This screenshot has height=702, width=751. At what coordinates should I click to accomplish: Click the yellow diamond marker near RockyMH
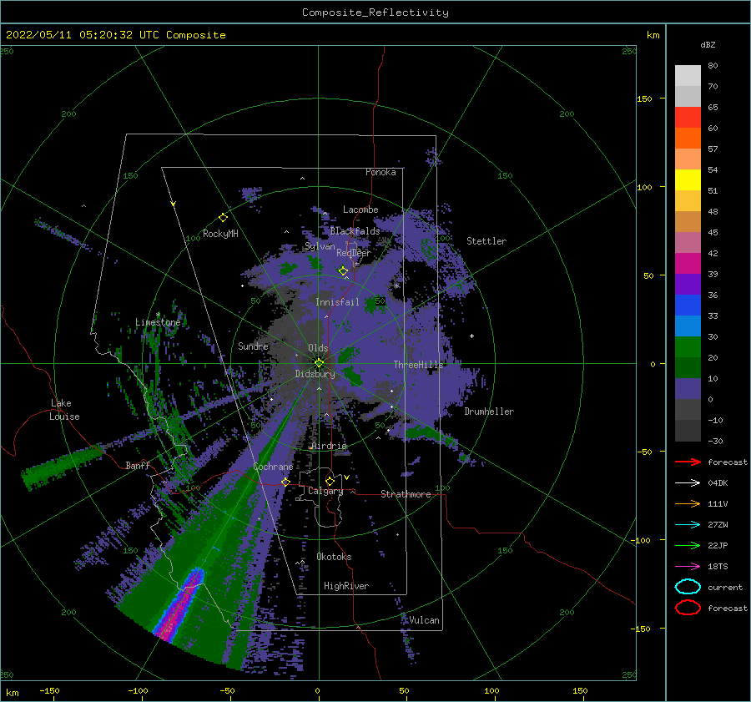tap(223, 218)
